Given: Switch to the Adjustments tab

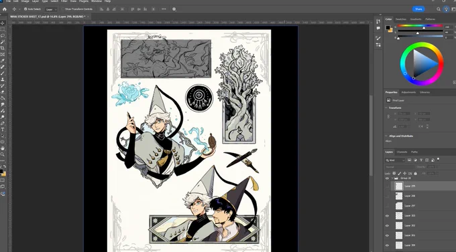Looking at the screenshot, I should [x=408, y=92].
